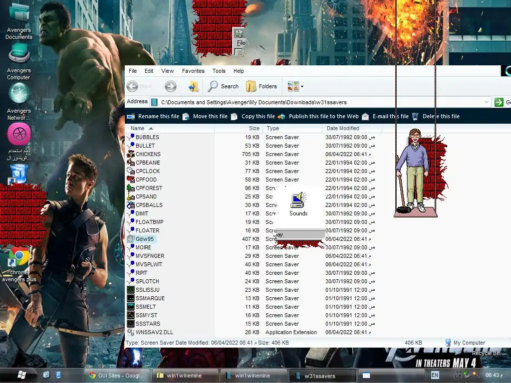The height and width of the screenshot is (383, 511).
Task: Open the Tools menu
Action: pyautogui.click(x=219, y=71)
